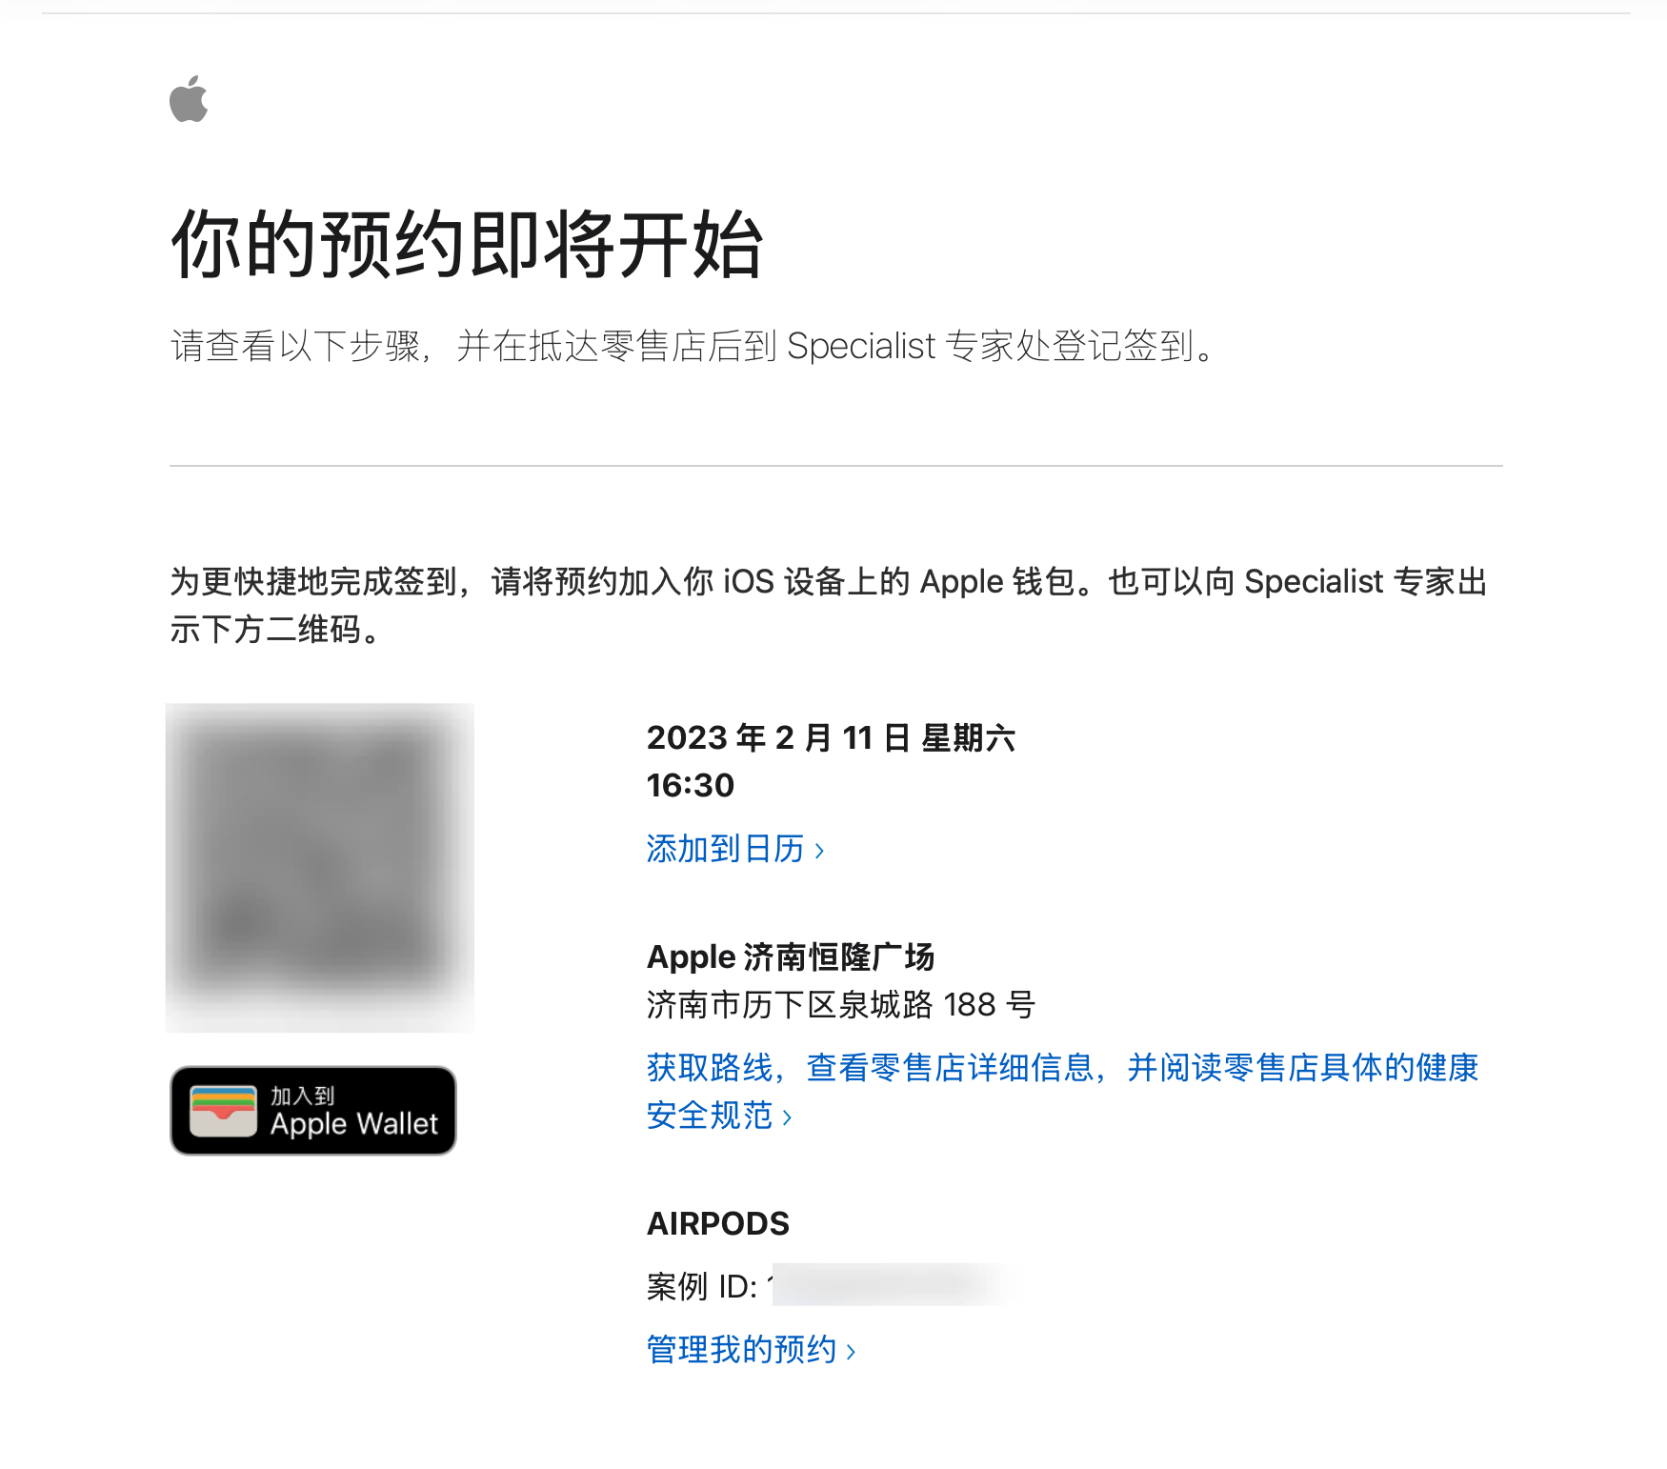Click the chevron after 添加到日历

coord(819,850)
